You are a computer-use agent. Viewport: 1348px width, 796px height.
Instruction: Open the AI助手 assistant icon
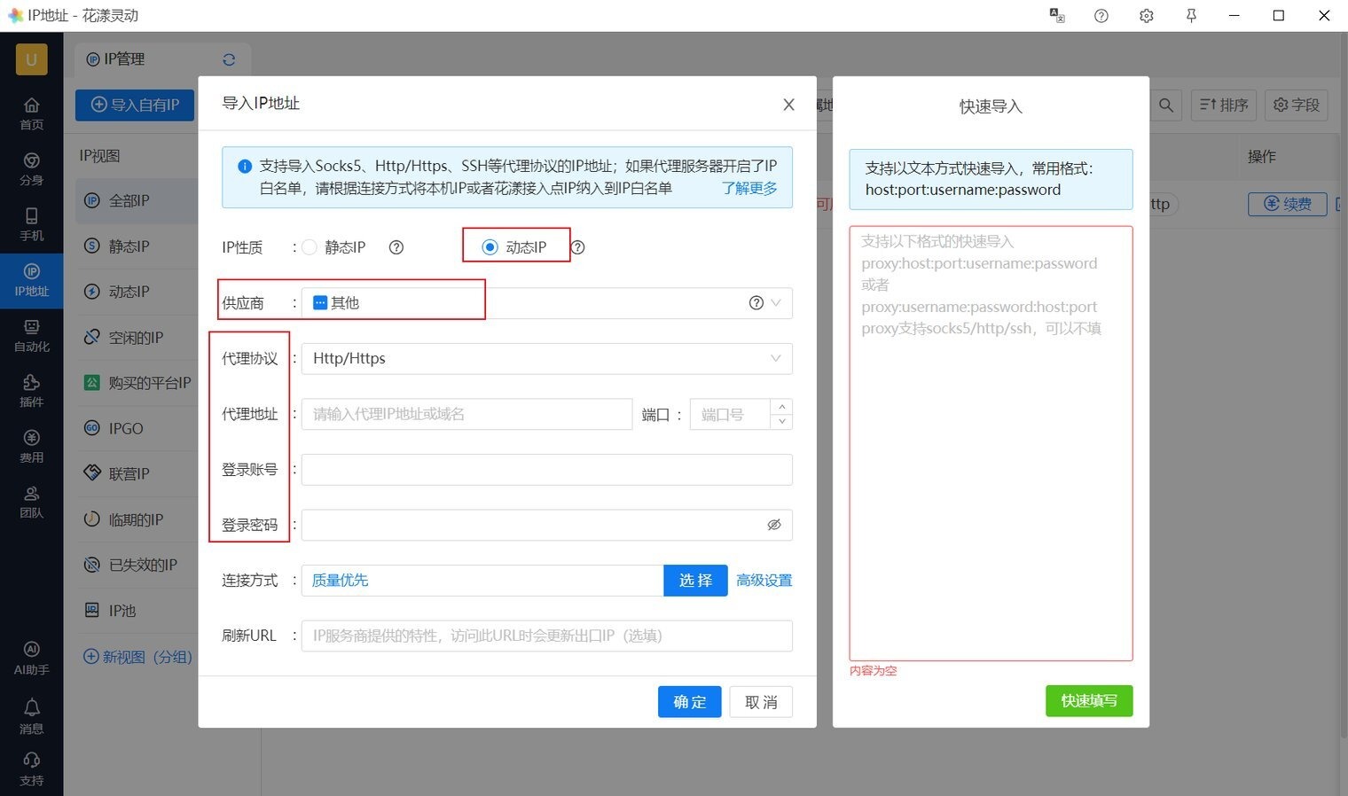click(31, 658)
